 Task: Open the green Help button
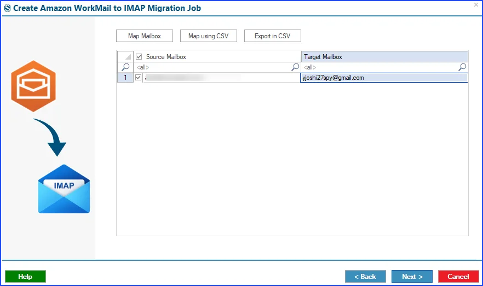25,277
